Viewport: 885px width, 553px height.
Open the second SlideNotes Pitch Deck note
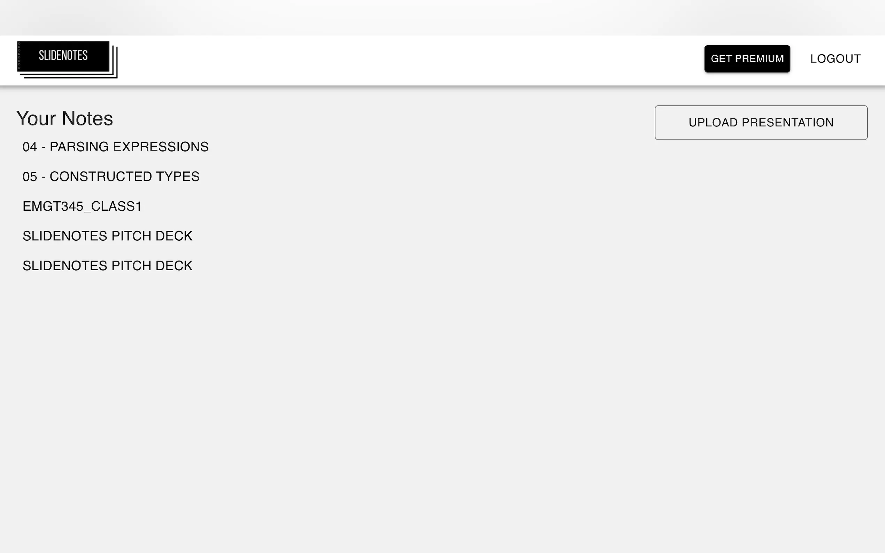point(107,266)
